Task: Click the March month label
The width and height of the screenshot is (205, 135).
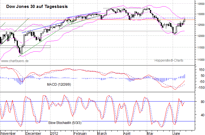Action: tap(102, 133)
